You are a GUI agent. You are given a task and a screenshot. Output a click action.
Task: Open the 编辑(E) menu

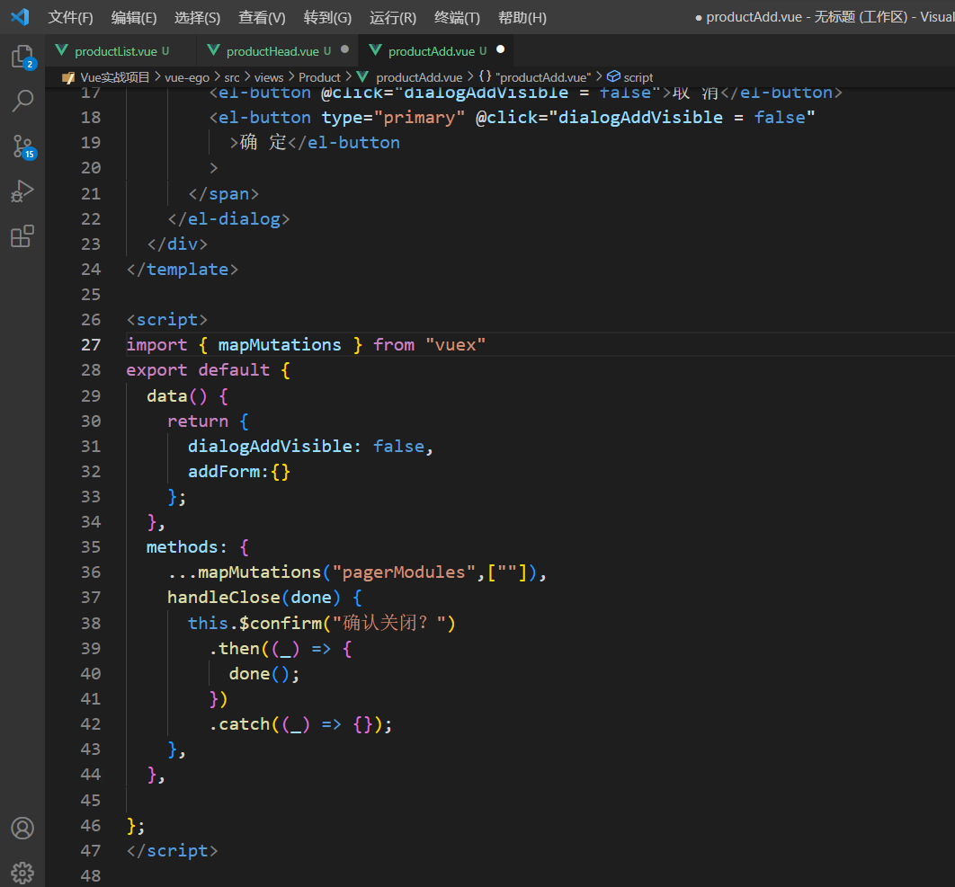tap(134, 18)
